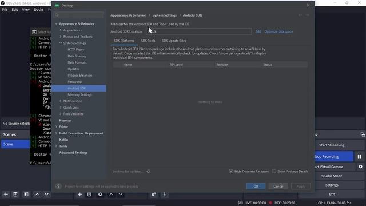Click the remove scene trash icon in OBS

point(15,195)
